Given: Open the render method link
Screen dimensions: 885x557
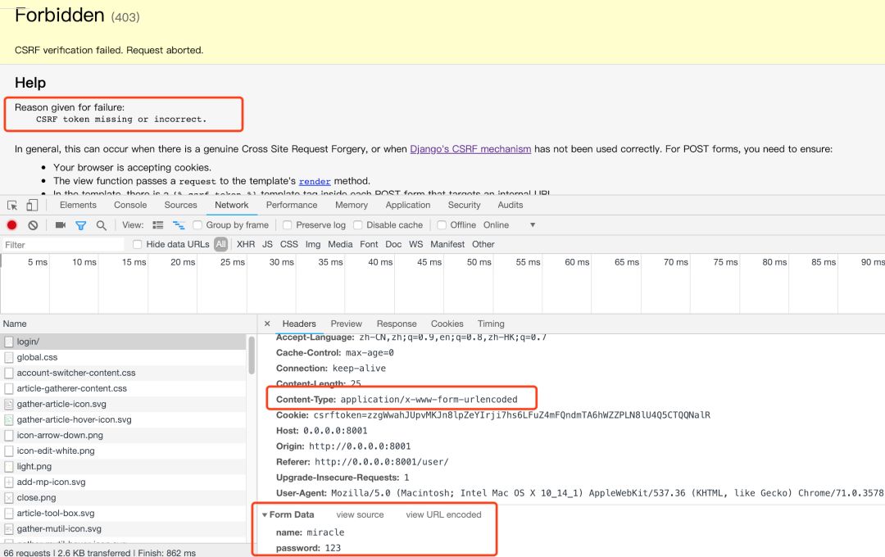Looking at the screenshot, I should (315, 182).
